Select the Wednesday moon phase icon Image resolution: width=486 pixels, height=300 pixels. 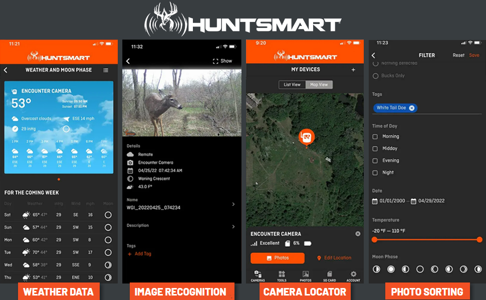(x=108, y=264)
